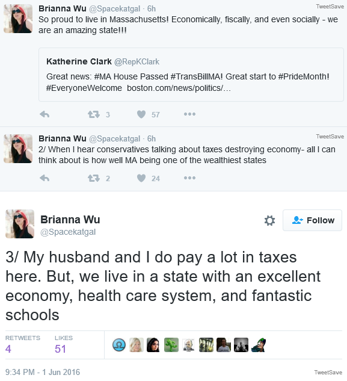Open the green figure liker avatar

[171, 345]
